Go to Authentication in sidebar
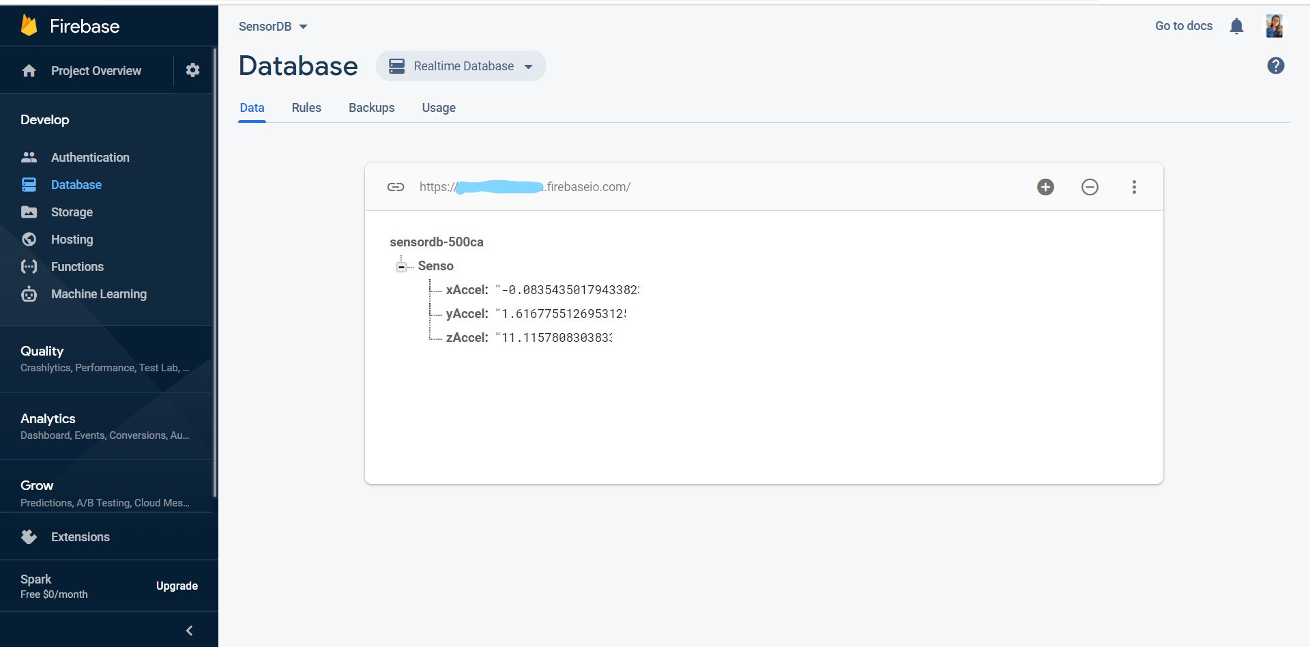 (90, 158)
